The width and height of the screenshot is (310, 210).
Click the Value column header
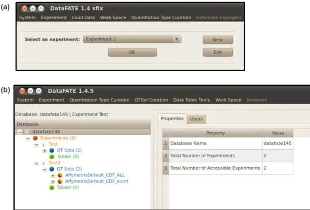(277, 133)
